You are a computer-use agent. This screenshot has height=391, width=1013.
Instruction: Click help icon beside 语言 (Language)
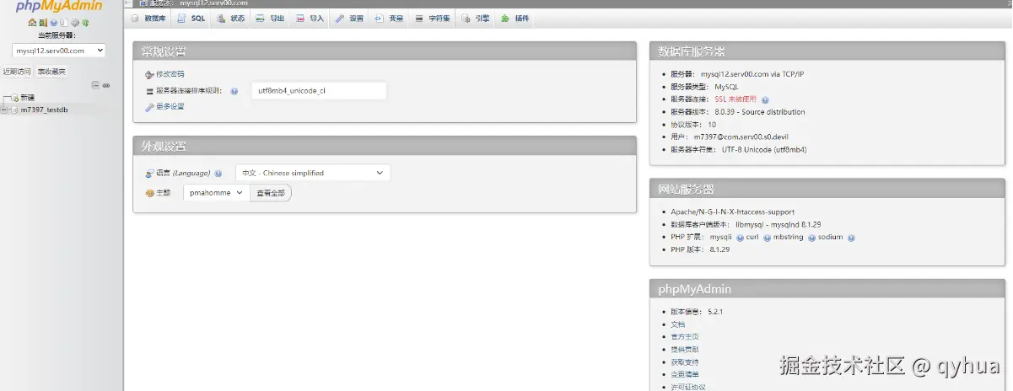point(218,173)
